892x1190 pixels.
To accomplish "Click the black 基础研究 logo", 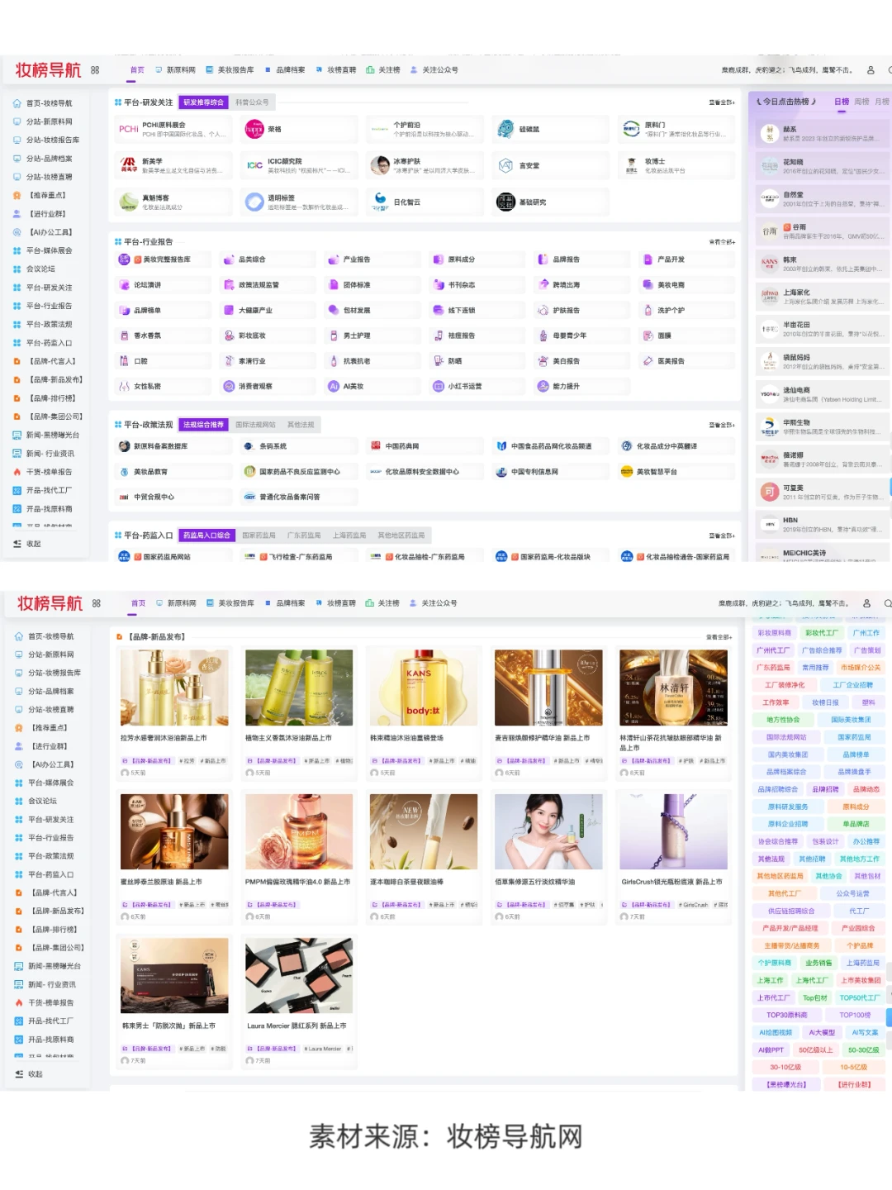I will [505, 202].
